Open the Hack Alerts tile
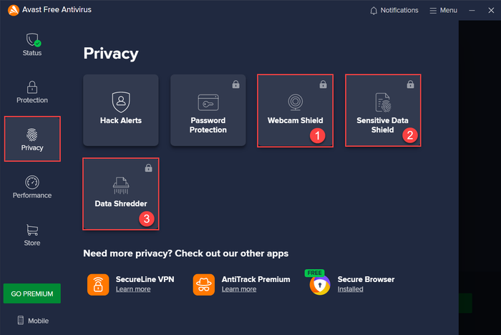 pyautogui.click(x=121, y=110)
